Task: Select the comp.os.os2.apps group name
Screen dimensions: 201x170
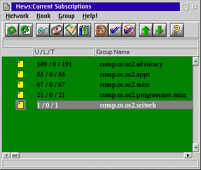Action: point(125,75)
